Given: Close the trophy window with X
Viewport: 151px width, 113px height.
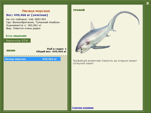Looking at the screenshot, I should pos(147,3).
